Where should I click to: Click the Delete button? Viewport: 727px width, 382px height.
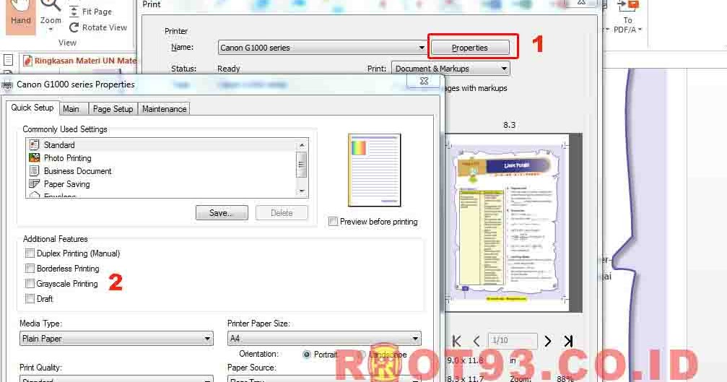coord(282,213)
